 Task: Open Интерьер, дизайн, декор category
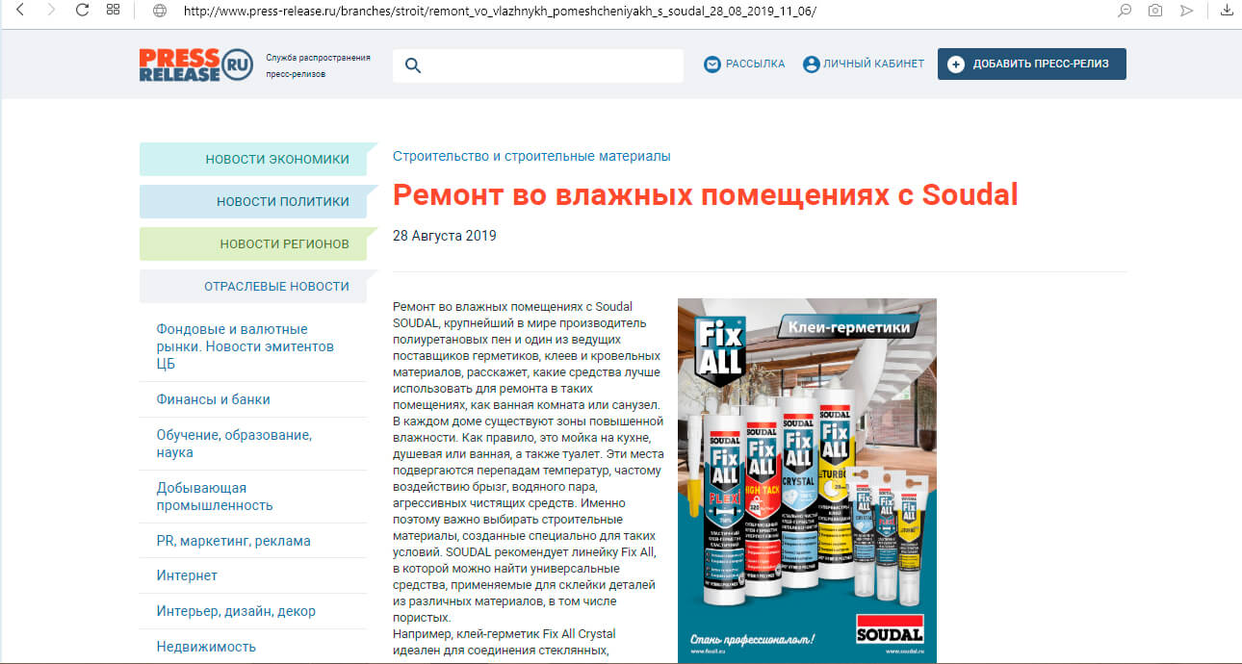click(x=236, y=611)
